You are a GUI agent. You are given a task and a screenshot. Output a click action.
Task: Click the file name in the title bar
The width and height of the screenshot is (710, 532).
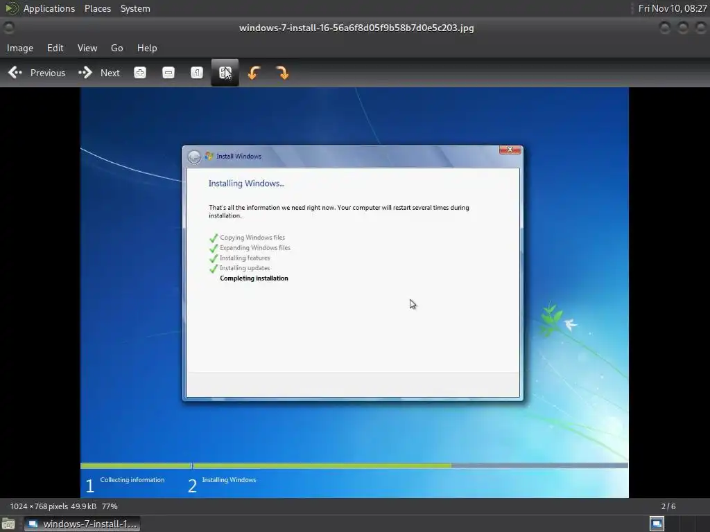tap(356, 28)
